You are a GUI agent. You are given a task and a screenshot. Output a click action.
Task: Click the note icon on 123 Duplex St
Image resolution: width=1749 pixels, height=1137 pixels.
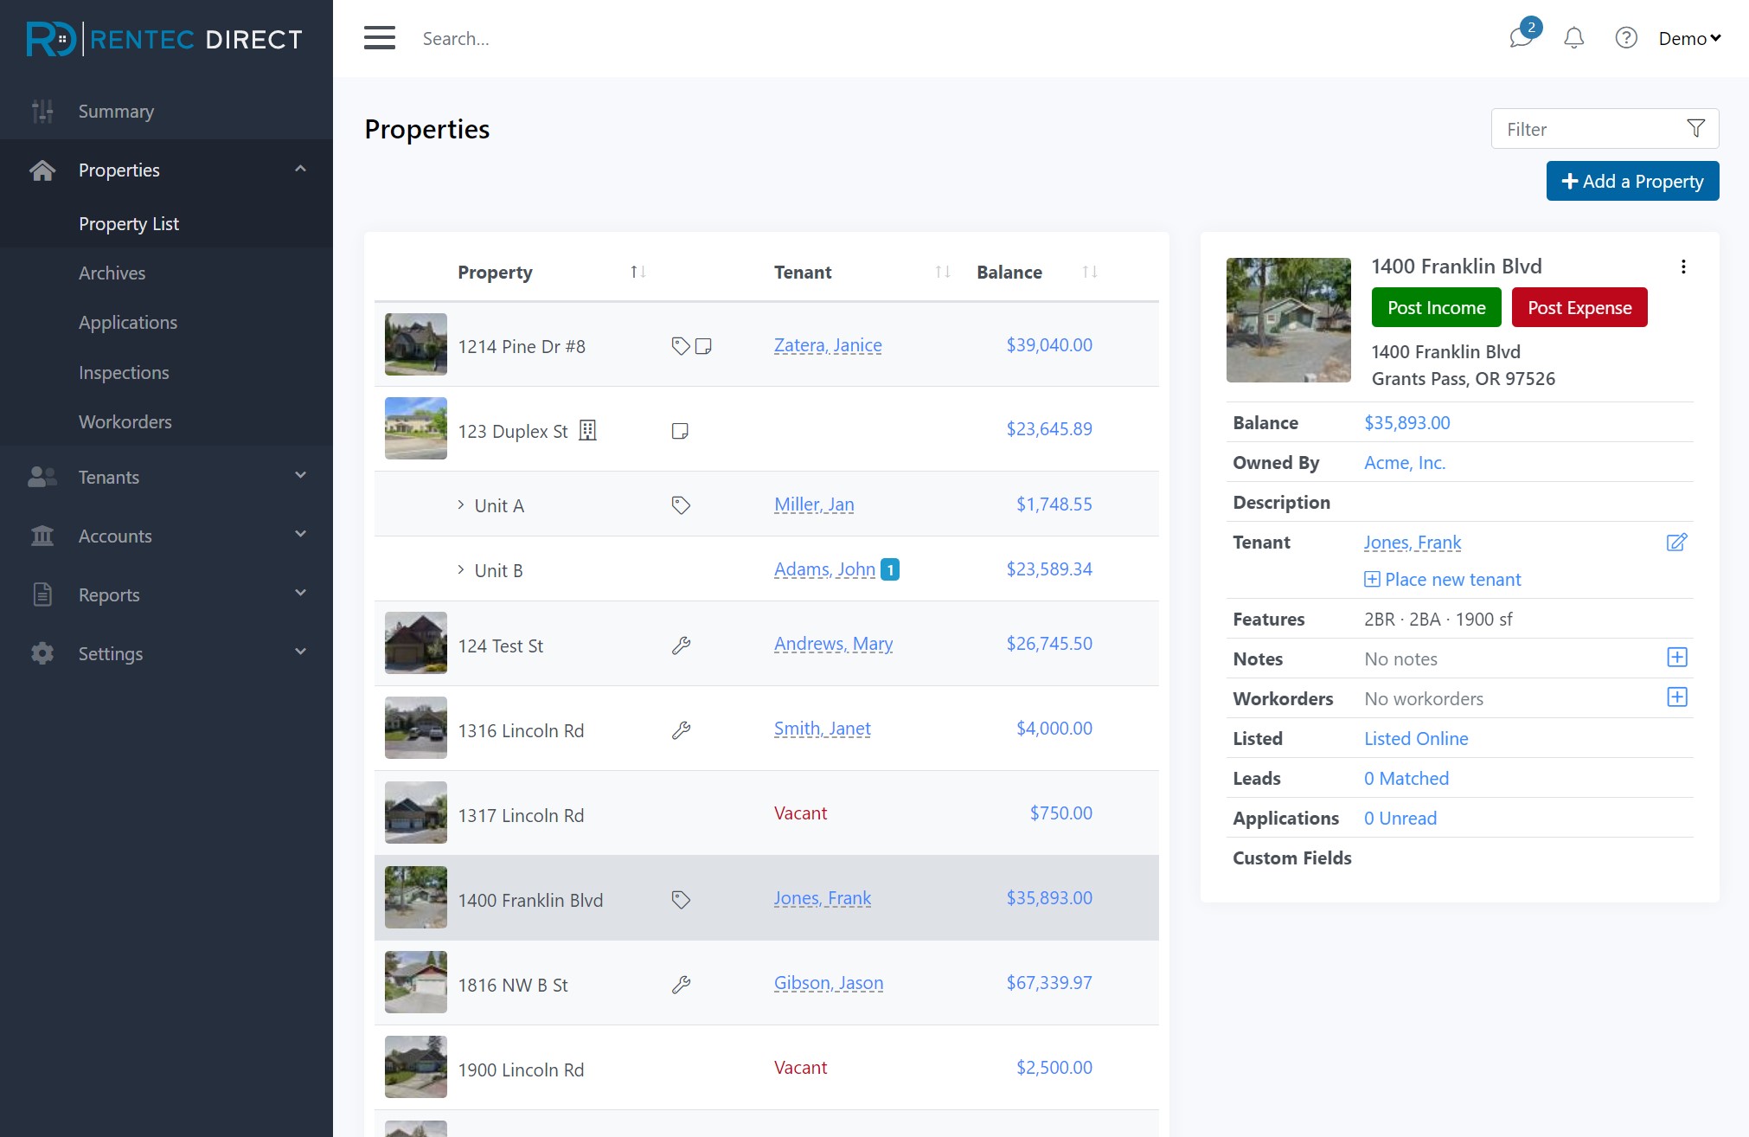[680, 431]
